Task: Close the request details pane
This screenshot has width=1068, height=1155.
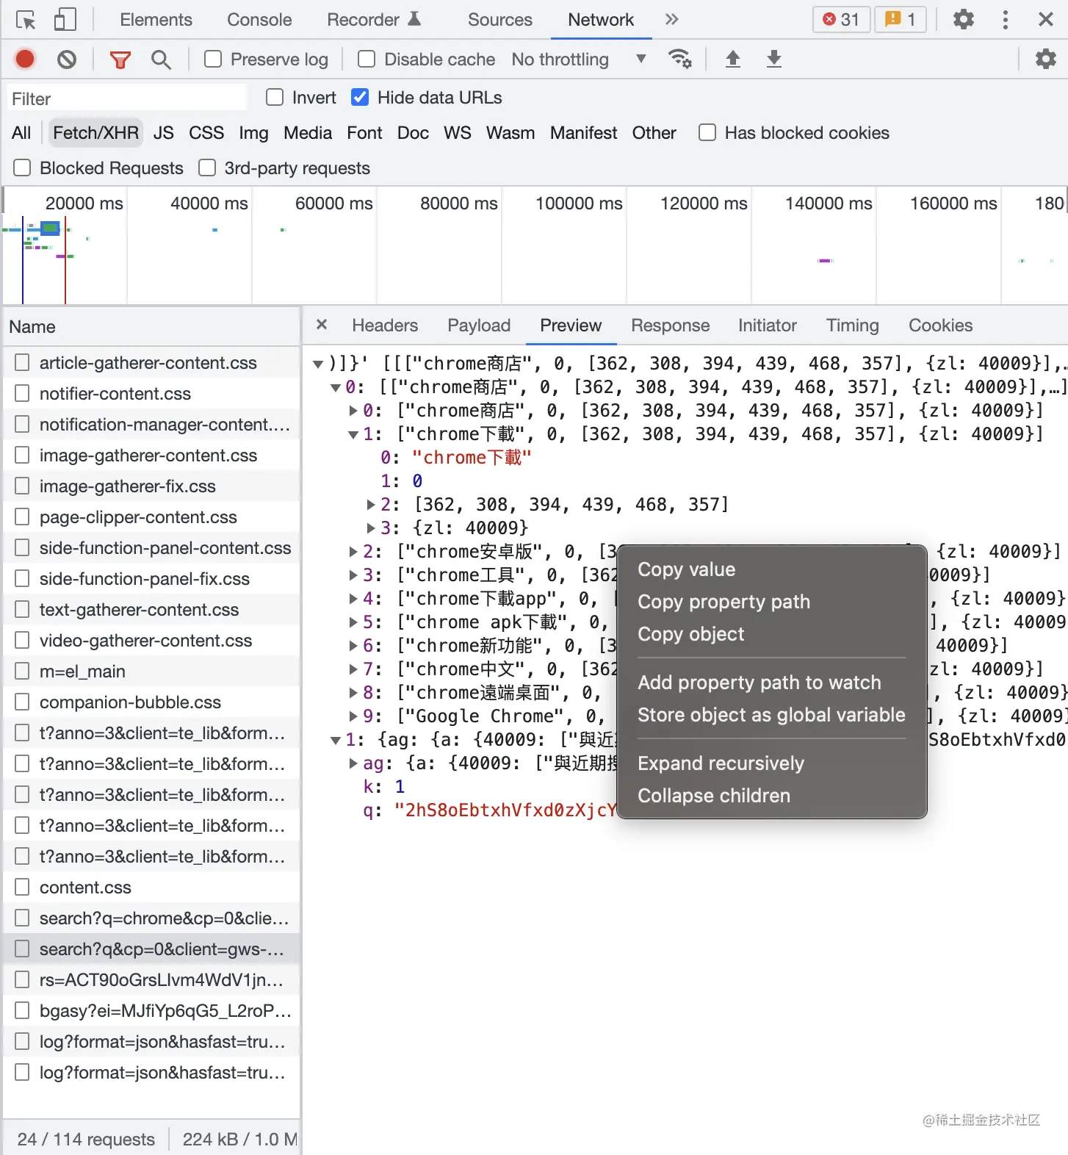Action: pyautogui.click(x=321, y=325)
